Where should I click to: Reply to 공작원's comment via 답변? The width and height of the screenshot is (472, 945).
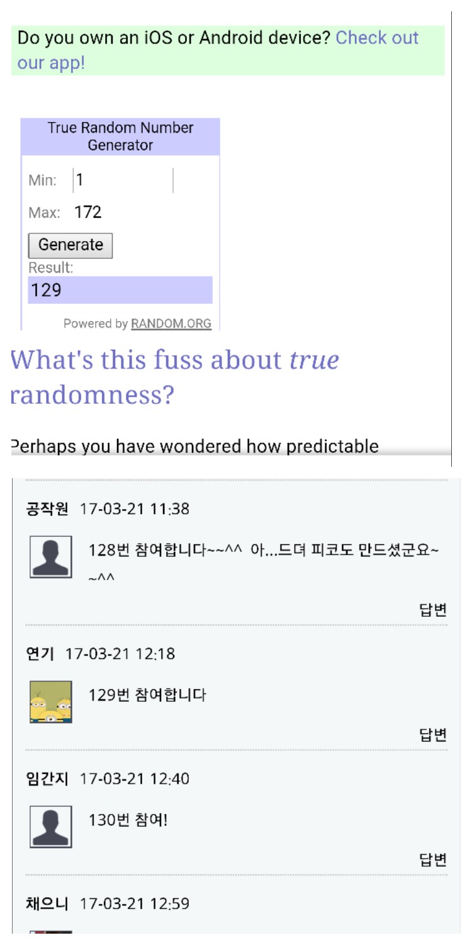(433, 609)
